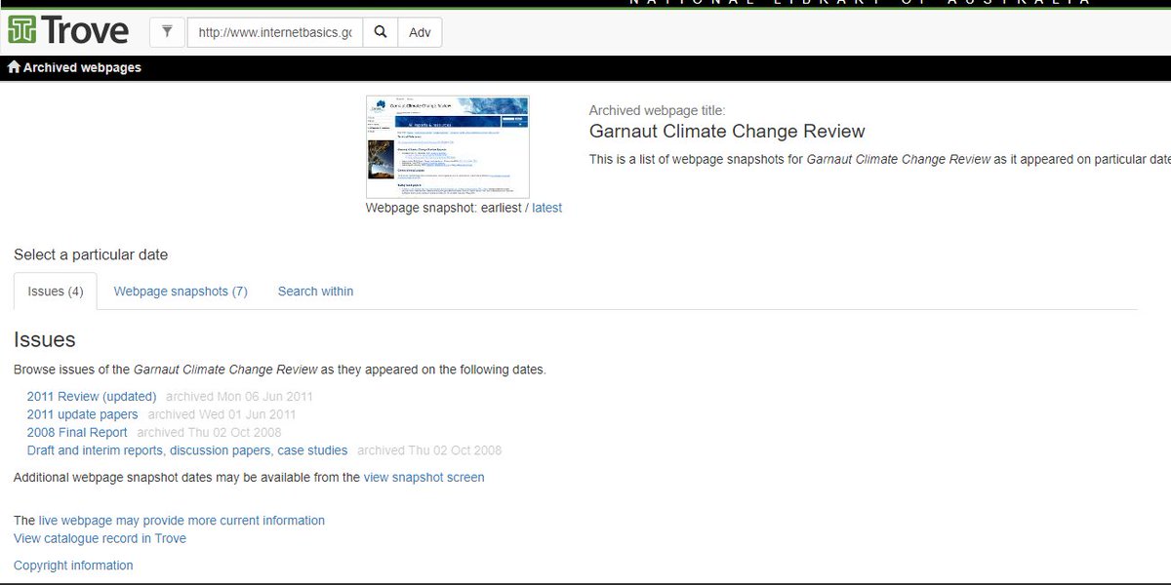Open the 2008 Final Report issue
1171x585 pixels.
(x=77, y=432)
